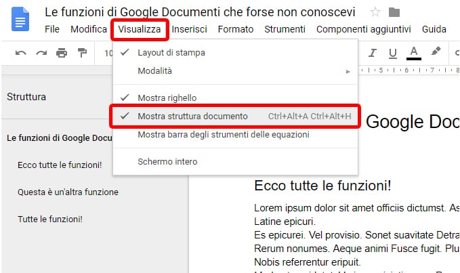Print the document using printer icon
This screenshot has width=460, height=273.
[62, 53]
